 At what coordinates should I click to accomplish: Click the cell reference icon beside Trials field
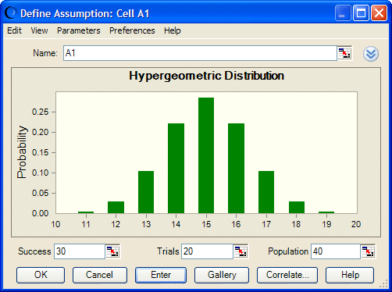click(241, 251)
